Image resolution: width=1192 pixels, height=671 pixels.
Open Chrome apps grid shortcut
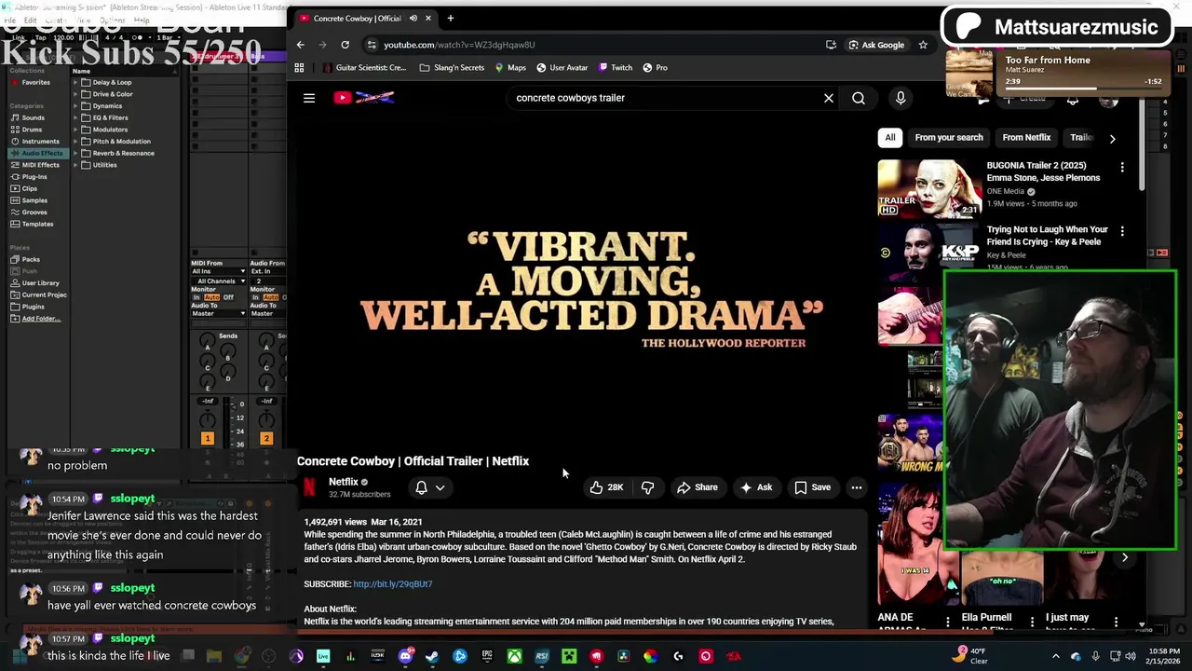[x=299, y=68]
